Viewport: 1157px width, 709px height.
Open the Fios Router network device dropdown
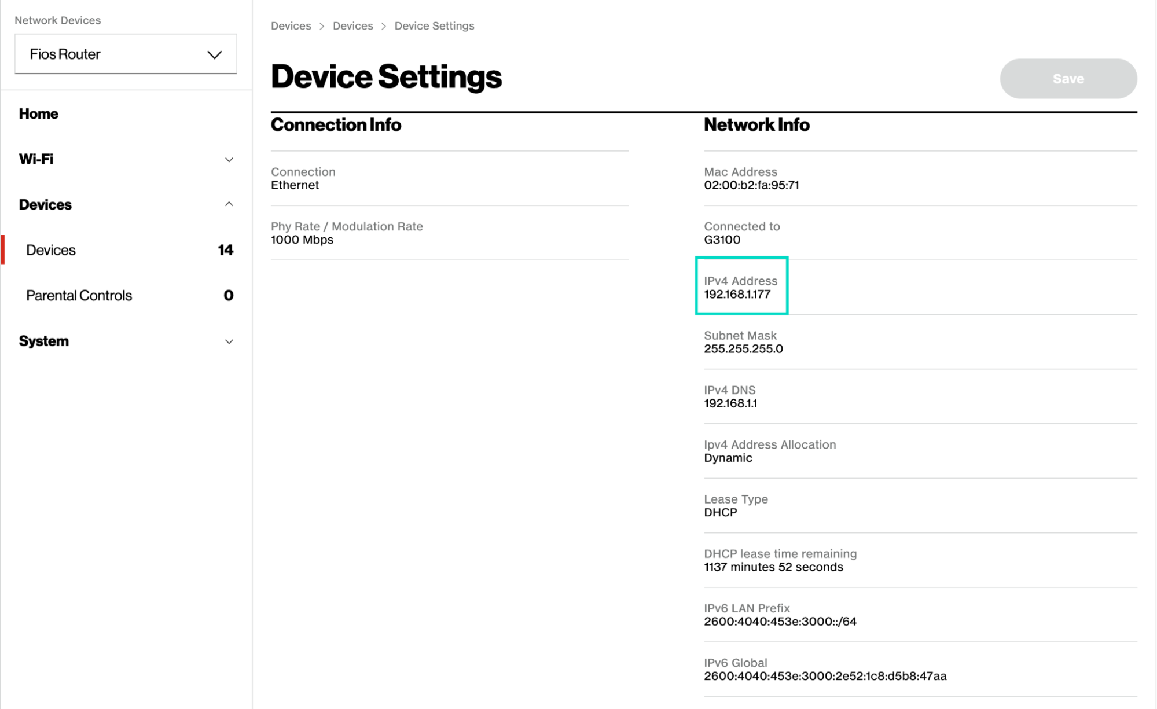pos(126,54)
